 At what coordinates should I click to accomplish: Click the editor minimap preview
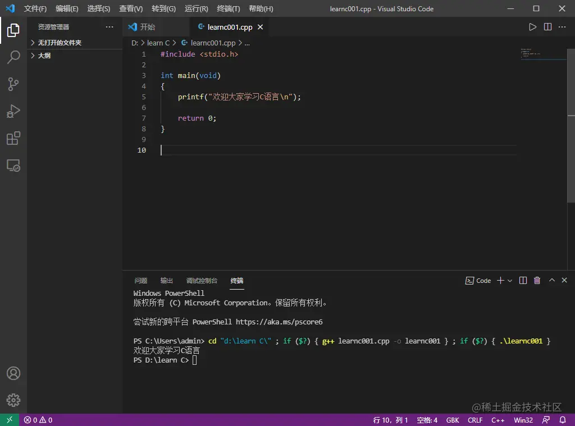(x=543, y=53)
